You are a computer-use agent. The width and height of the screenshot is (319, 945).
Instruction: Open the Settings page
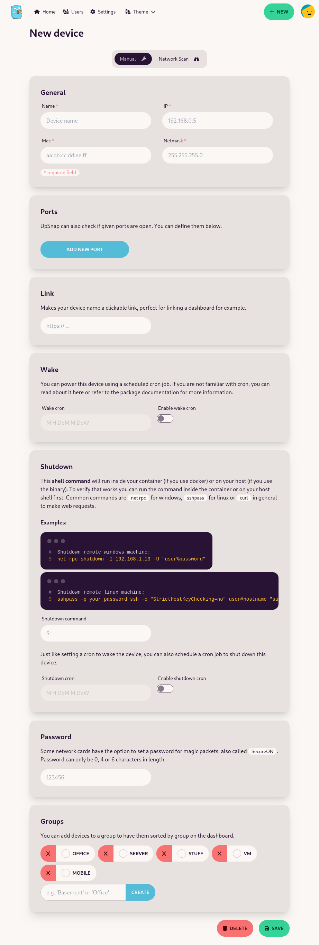103,12
